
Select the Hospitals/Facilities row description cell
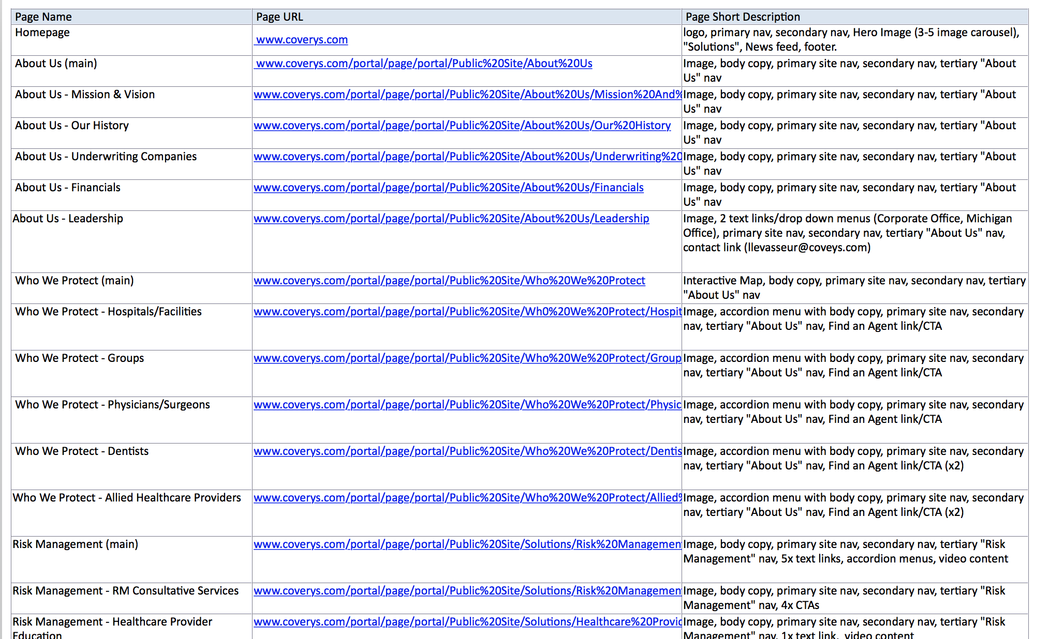pos(855,327)
